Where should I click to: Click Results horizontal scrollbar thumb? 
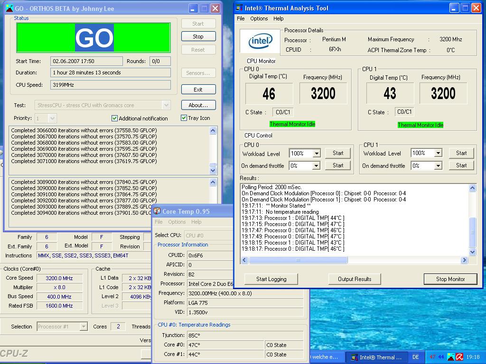coord(298,260)
